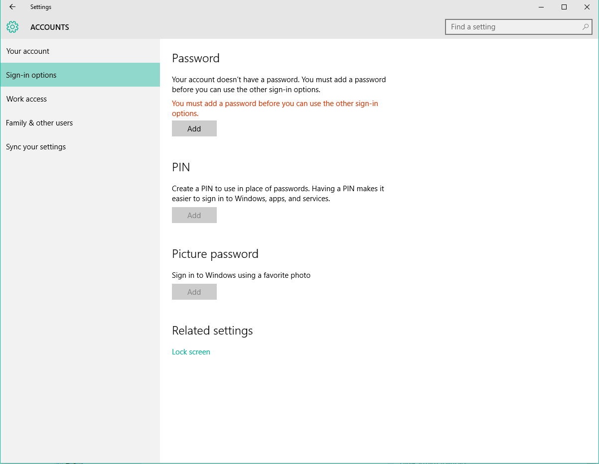Open Your account section
This screenshot has width=599, height=464.
[x=80, y=51]
